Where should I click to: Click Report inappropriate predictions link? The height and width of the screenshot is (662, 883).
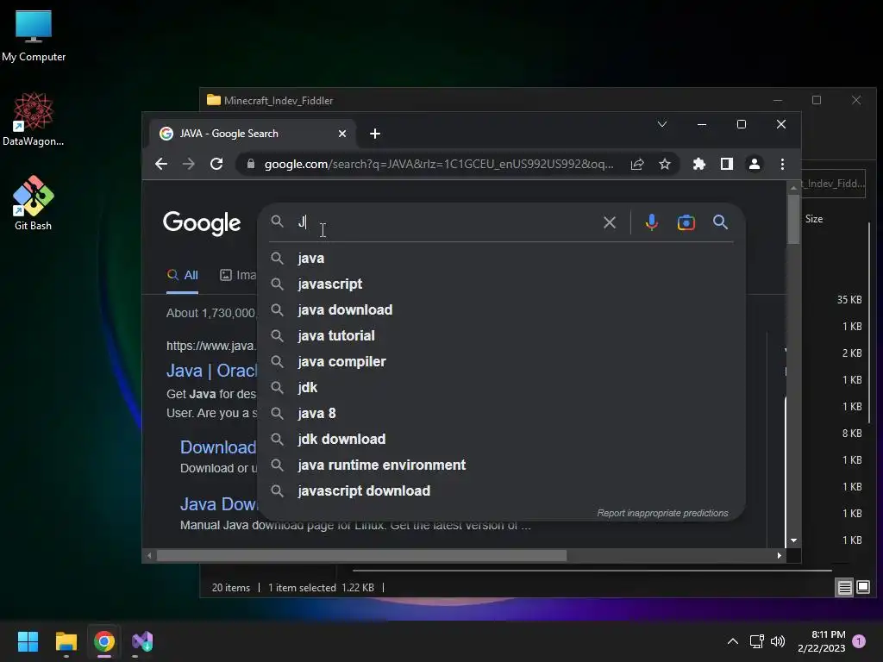coord(662,514)
